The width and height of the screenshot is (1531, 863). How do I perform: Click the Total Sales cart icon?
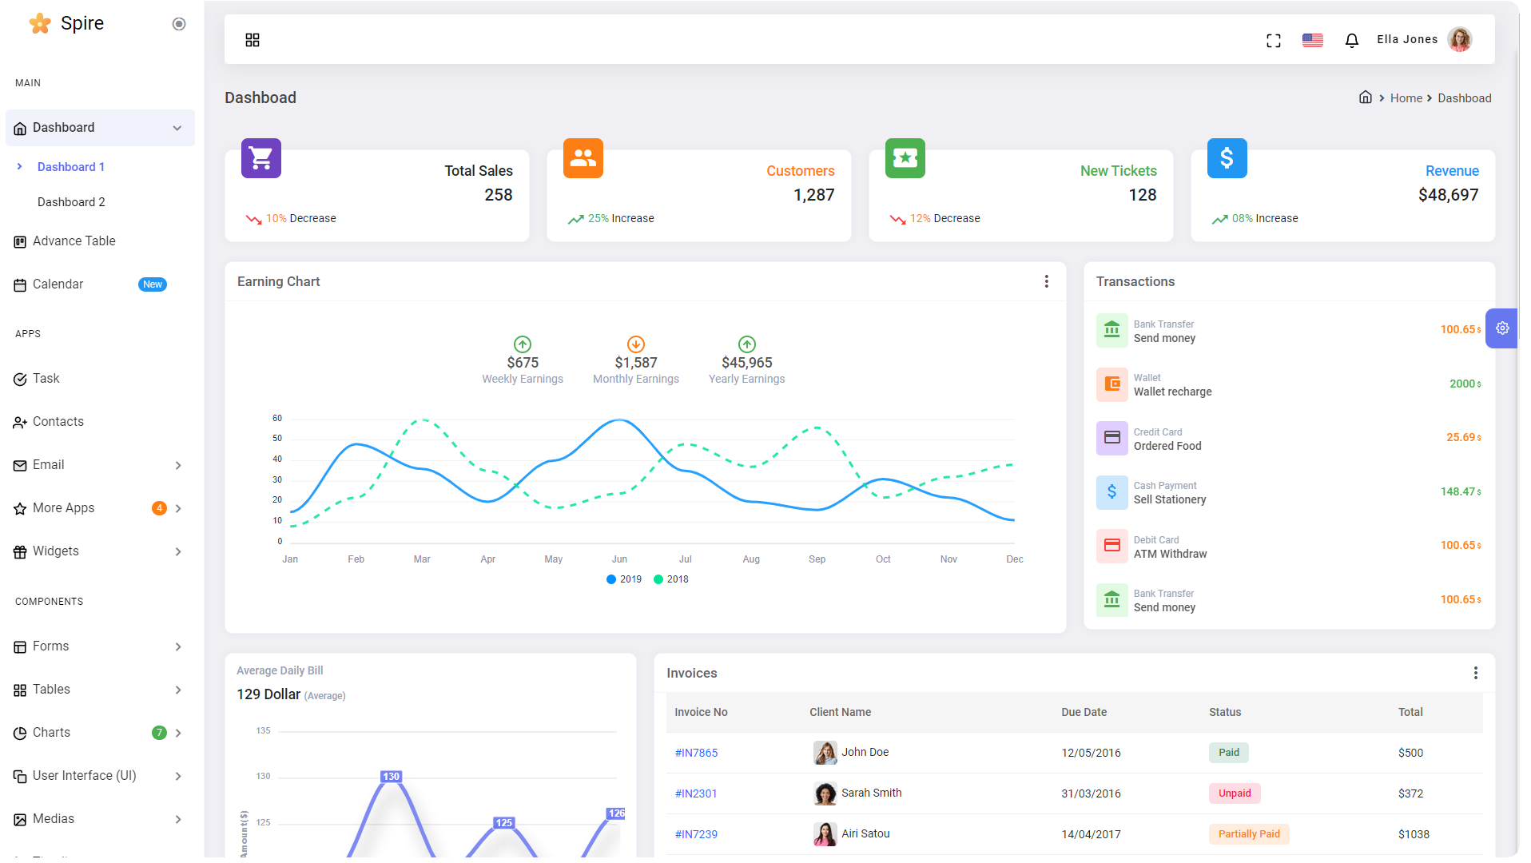point(261,158)
